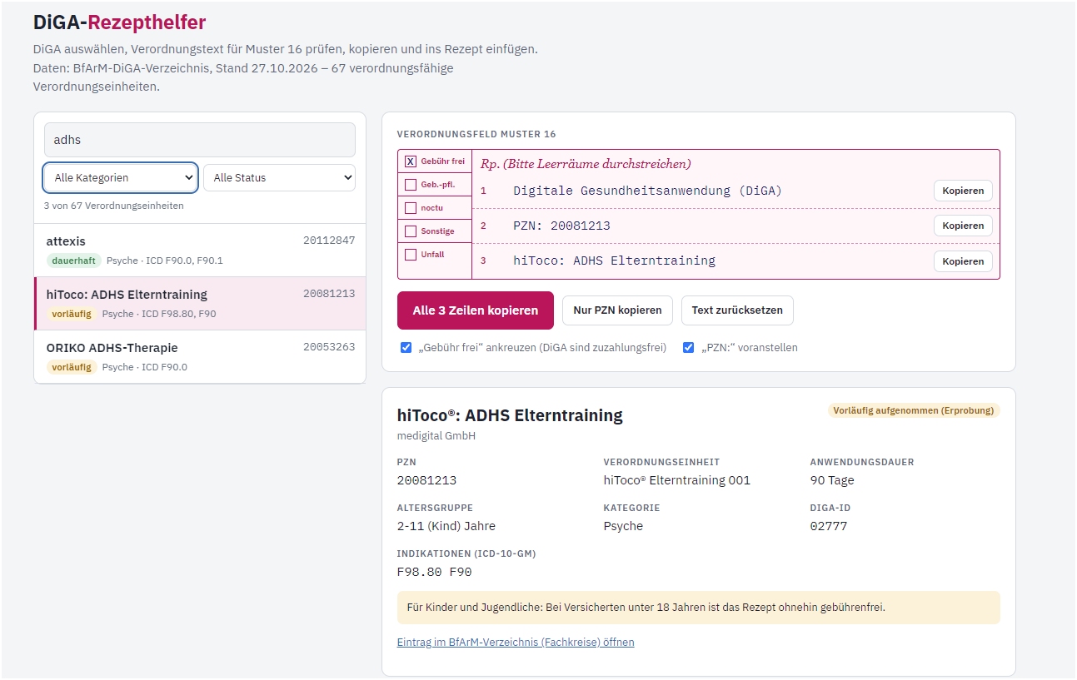Tick the Unfall checkbox

point(411,255)
